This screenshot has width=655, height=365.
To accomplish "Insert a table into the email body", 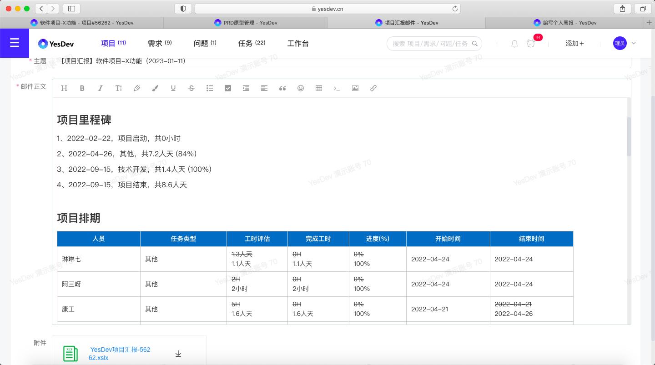I will (319, 88).
